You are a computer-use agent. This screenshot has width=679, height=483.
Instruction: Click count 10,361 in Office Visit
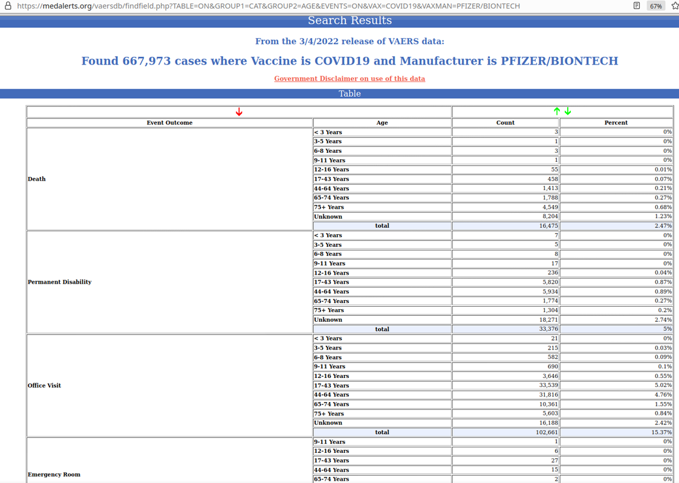(505, 404)
